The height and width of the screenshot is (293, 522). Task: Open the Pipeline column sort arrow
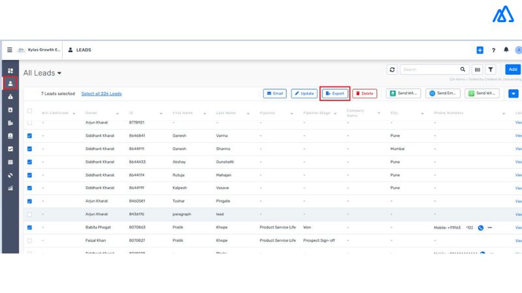click(292, 113)
